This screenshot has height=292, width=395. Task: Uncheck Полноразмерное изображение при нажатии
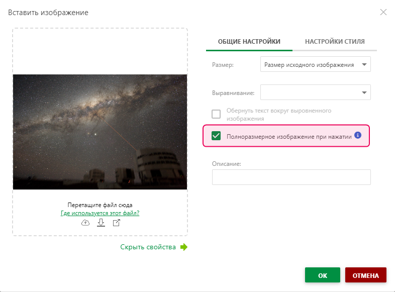click(217, 136)
